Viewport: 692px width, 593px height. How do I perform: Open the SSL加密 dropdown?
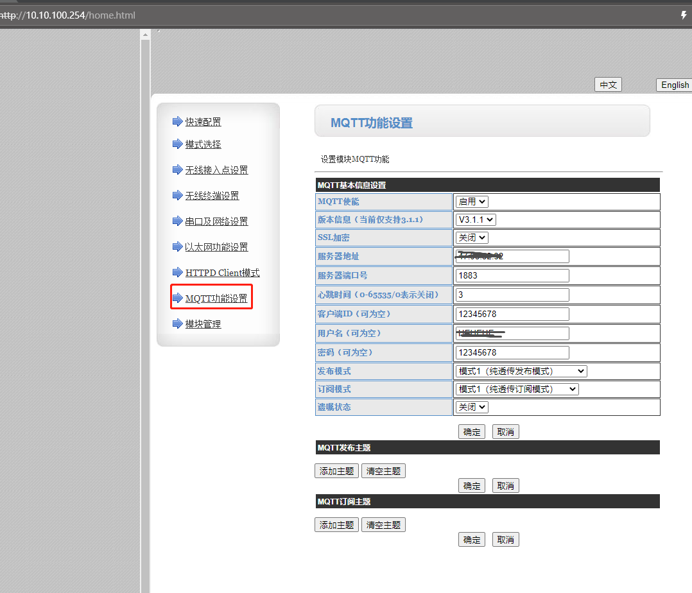pos(472,237)
